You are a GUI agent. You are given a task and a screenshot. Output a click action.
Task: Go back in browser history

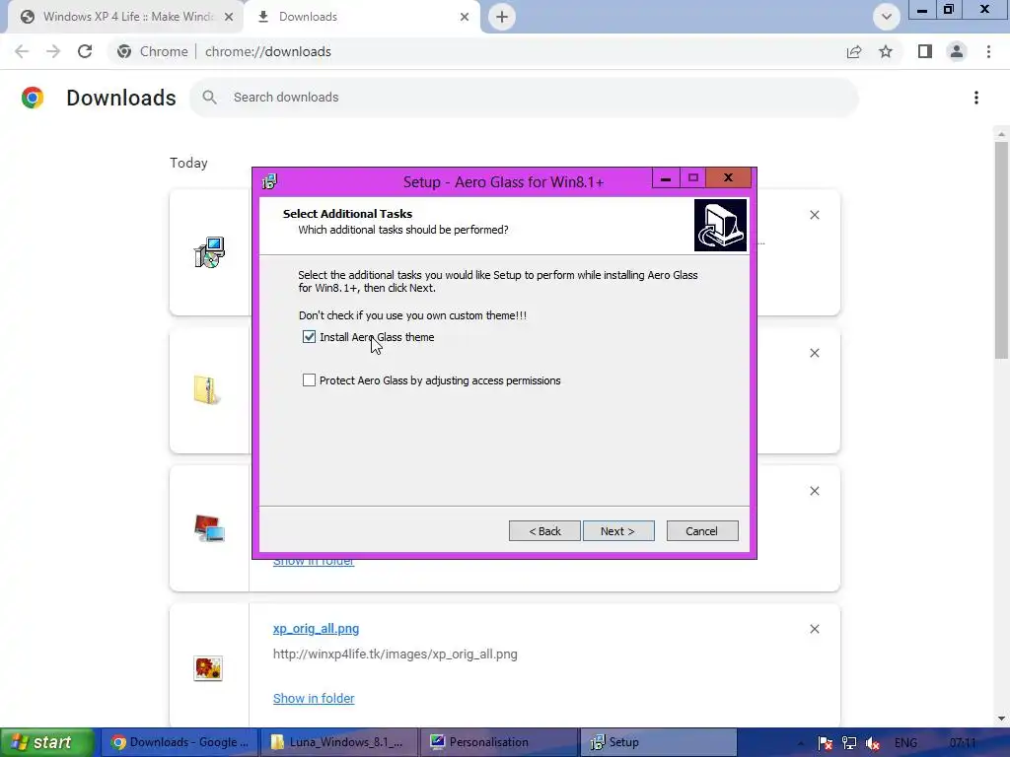coord(22,51)
